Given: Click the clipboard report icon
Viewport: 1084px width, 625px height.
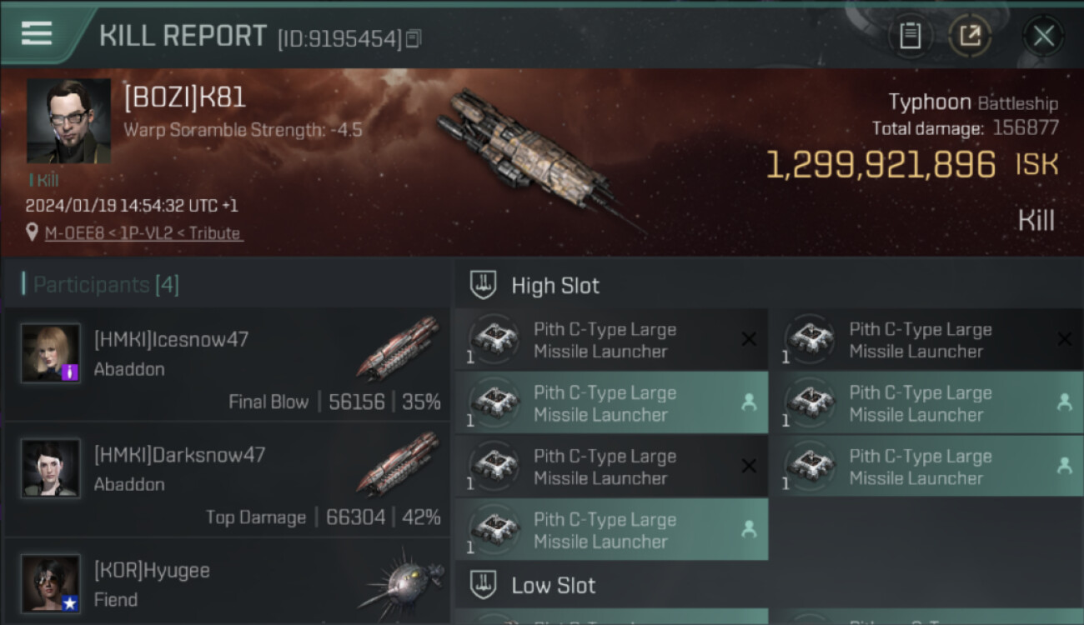Looking at the screenshot, I should 910,36.
